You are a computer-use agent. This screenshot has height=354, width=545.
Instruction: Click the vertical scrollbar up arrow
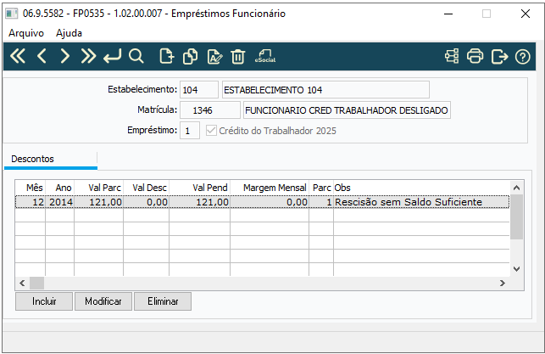pos(516,188)
